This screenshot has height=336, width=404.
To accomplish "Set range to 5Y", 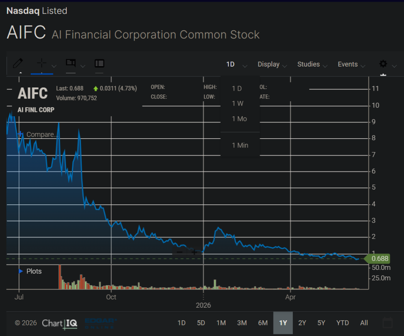I will tap(321, 323).
